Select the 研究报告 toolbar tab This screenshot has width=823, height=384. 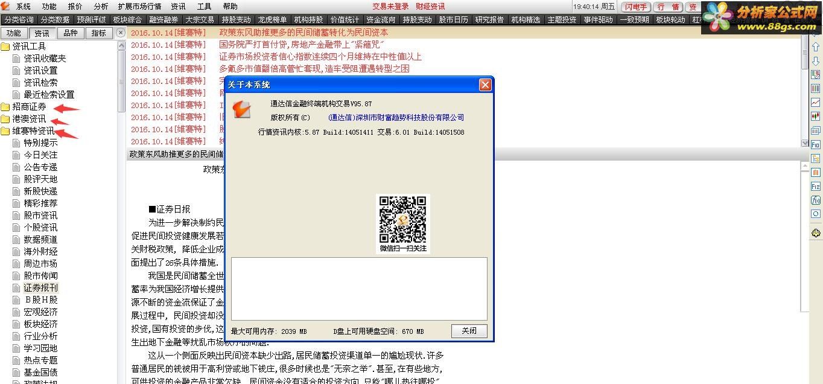pos(489,20)
